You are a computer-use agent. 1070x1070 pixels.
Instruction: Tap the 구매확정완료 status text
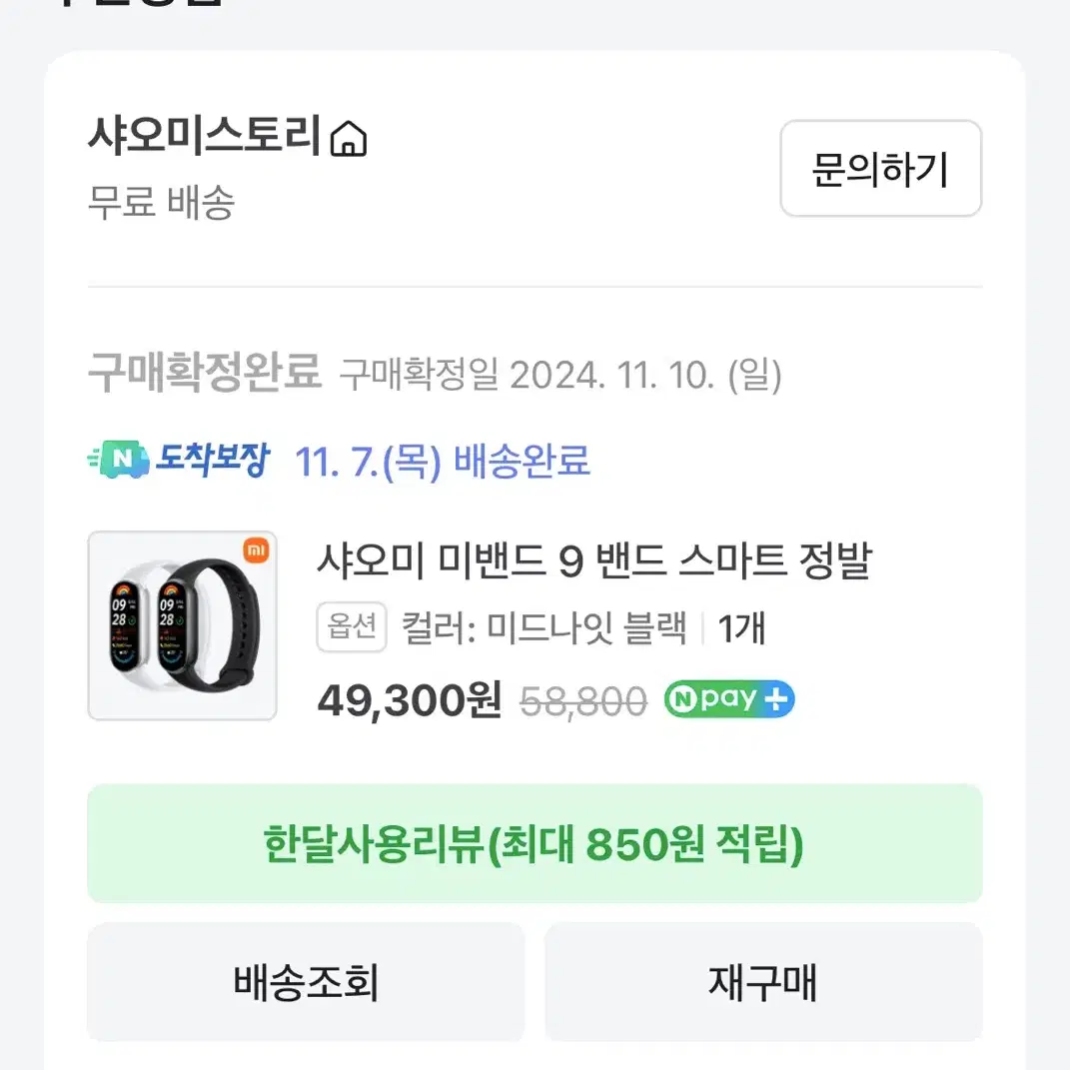click(205, 372)
